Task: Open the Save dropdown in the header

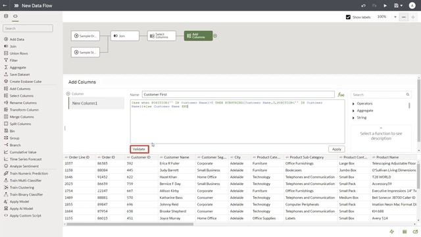Action: (x=398, y=6)
